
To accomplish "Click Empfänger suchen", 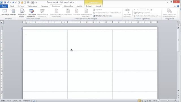I will tap(142, 13).
